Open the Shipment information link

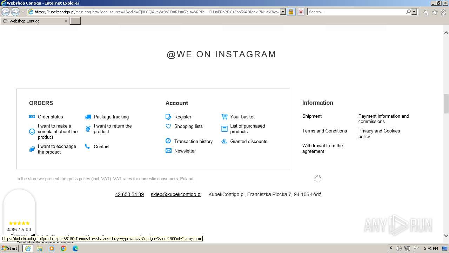312,116
